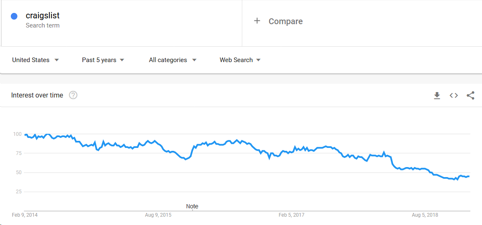
Task: Click the Aug 9, 2015 axis label
Action: coord(158,215)
